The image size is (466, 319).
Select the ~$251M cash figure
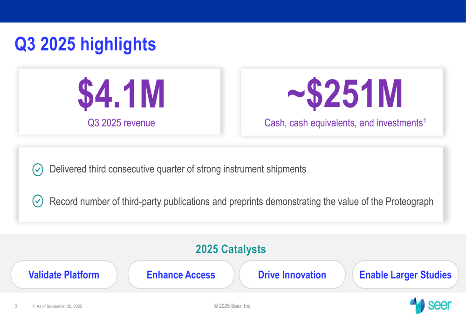pos(344,95)
